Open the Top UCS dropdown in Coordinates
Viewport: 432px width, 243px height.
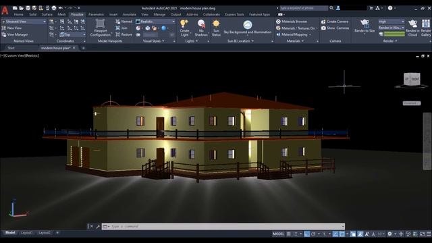click(x=73, y=34)
